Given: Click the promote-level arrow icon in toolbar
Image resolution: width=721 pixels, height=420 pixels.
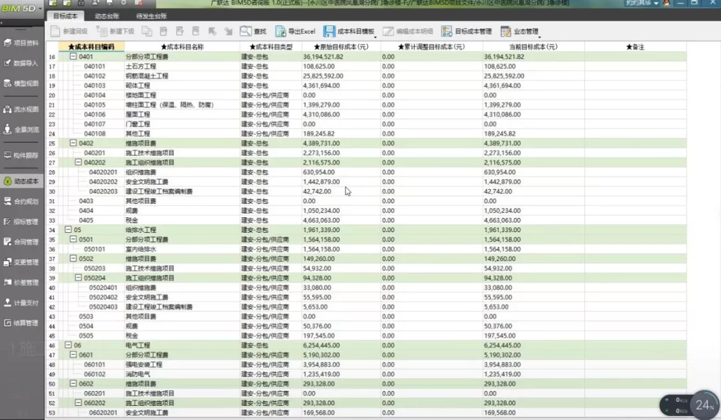Looking at the screenshot, I should 212,32.
